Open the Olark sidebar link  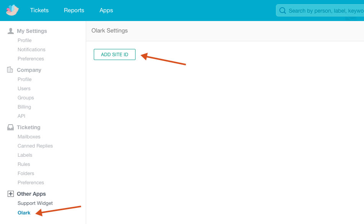pos(24,213)
